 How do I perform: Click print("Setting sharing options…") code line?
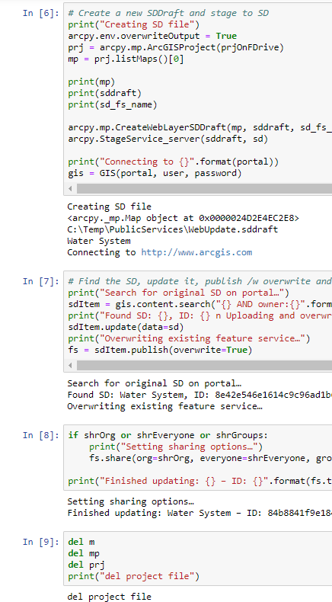(x=176, y=447)
